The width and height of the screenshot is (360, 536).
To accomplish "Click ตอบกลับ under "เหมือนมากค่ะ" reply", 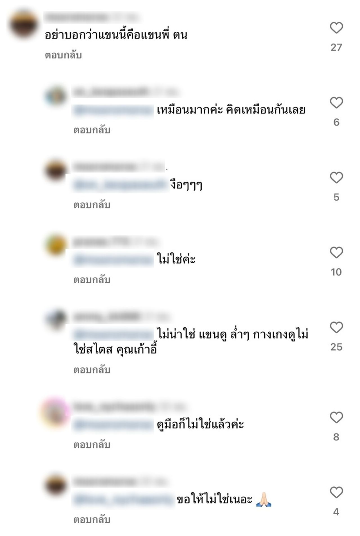I will [x=92, y=130].
